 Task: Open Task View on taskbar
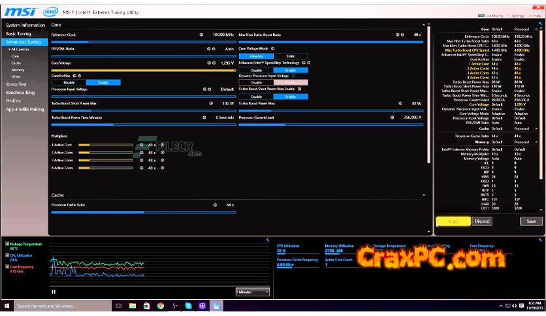click(x=118, y=306)
